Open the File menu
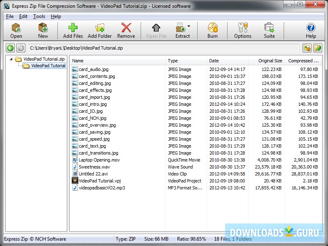The width and height of the screenshot is (328, 246). (9, 16)
